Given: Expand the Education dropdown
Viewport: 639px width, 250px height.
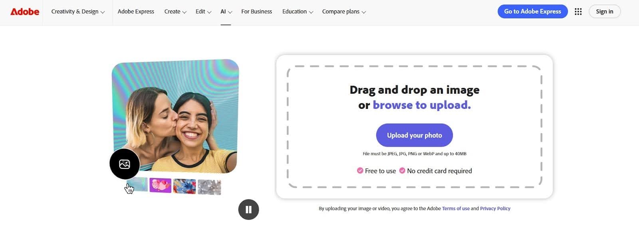Looking at the screenshot, I should pyautogui.click(x=298, y=12).
